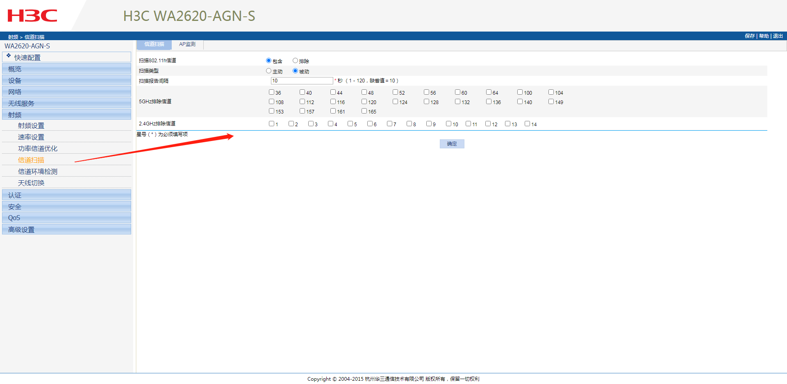This screenshot has width=787, height=384.
Task: Tick 5GHz channel 149 checkbox
Action: point(551,102)
